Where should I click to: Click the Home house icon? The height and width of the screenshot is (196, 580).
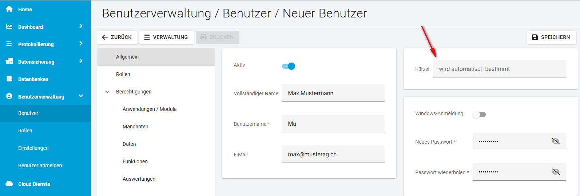[x=9, y=9]
